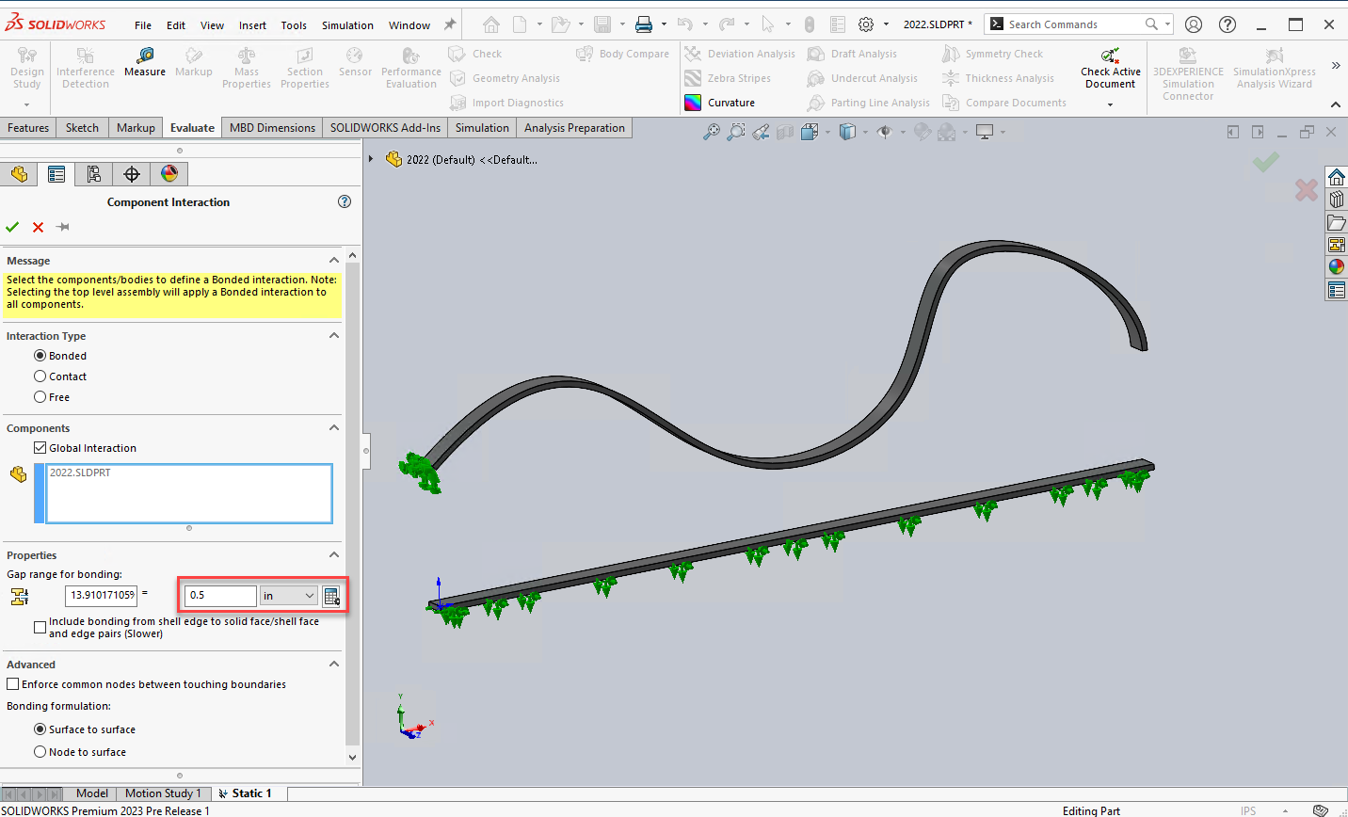
Task: Click in the 0.5 gap value field
Action: (x=219, y=595)
